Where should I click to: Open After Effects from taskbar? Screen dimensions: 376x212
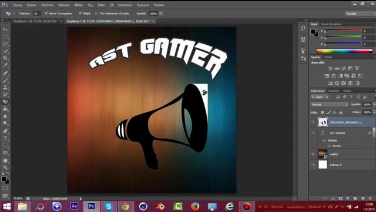(74, 206)
